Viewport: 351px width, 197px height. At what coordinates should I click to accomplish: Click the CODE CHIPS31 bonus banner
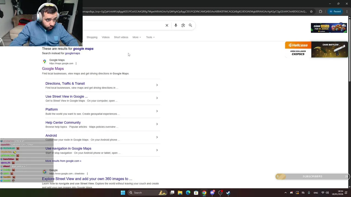tap(329, 28)
